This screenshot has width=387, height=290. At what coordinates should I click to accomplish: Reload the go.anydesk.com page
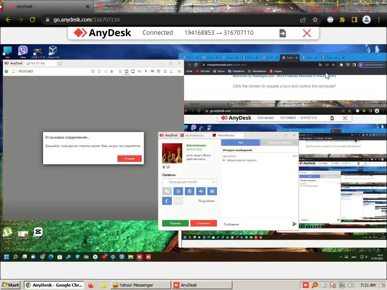pos(33,20)
